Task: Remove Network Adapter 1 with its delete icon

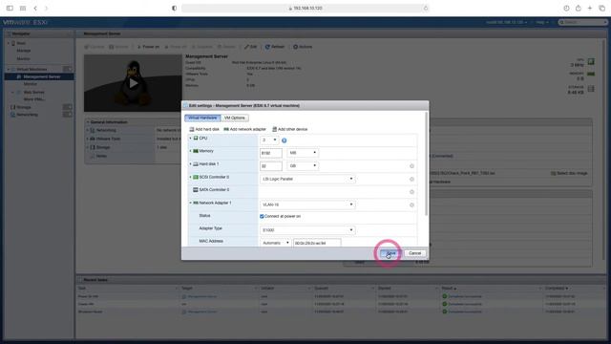Action: click(411, 204)
